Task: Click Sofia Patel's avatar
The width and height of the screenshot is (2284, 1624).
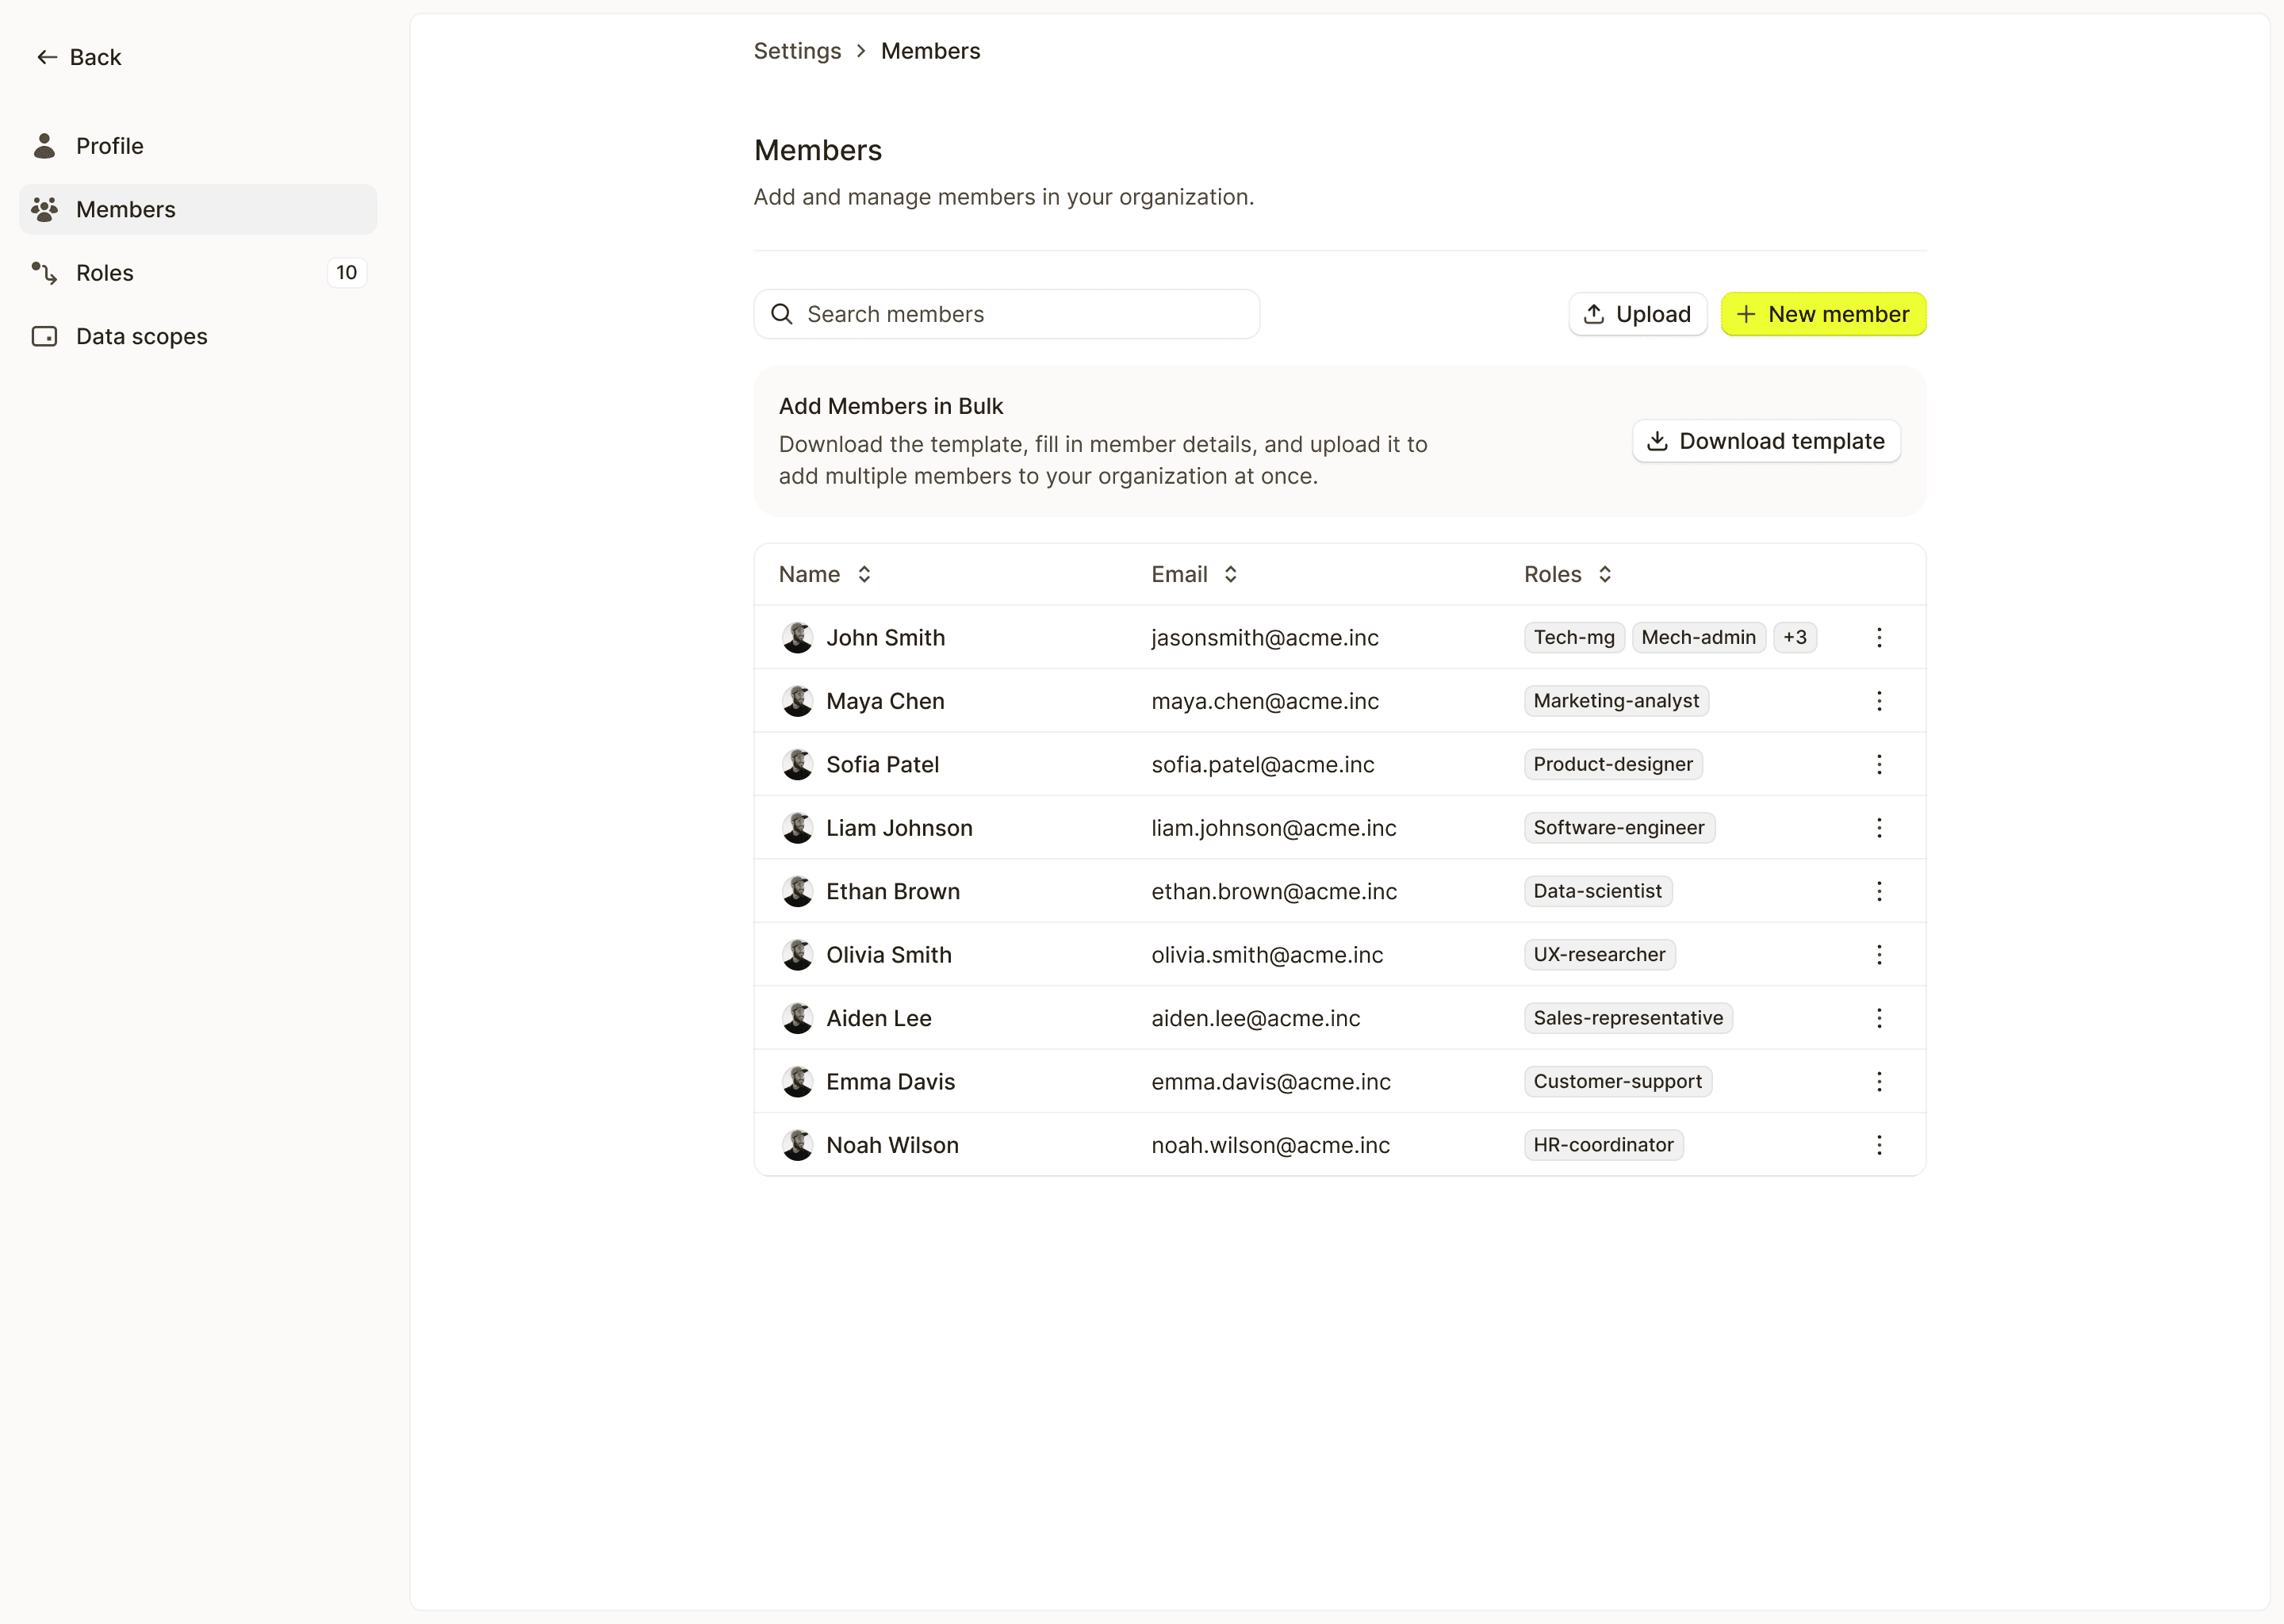Action: (x=797, y=765)
